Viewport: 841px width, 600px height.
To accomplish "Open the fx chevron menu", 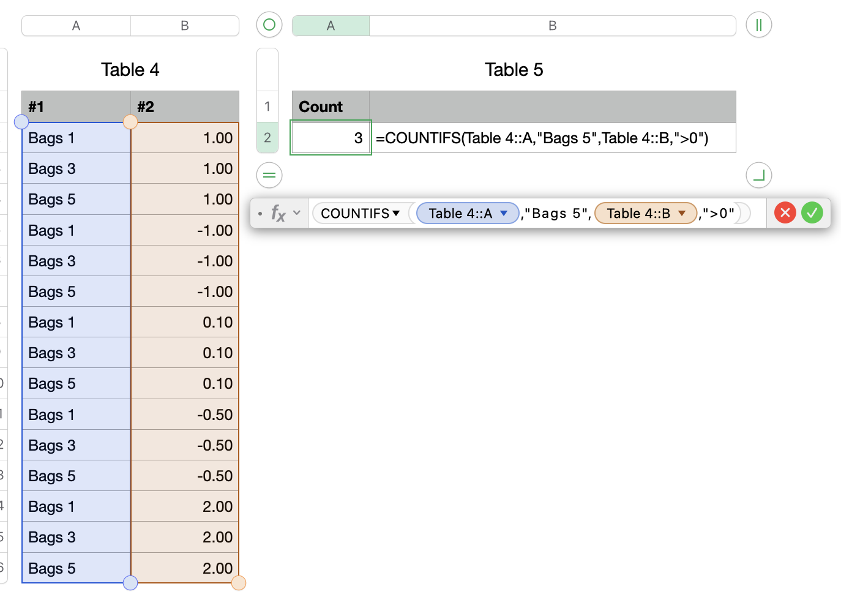I will pos(296,213).
